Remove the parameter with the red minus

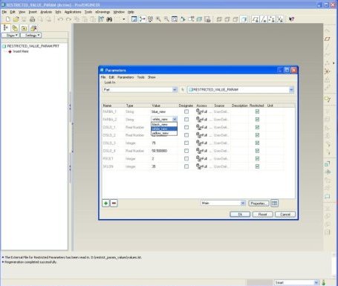click(114, 204)
